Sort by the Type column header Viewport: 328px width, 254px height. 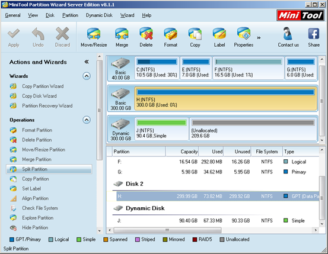pos(301,152)
